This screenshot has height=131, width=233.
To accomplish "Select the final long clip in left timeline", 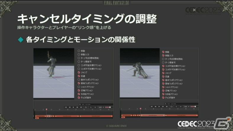I will coord(96,116).
